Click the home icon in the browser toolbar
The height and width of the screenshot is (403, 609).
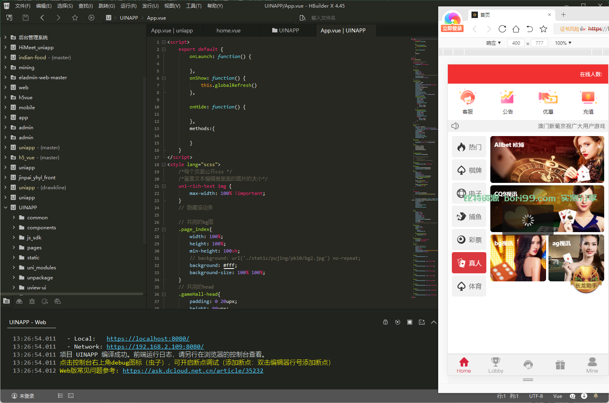pos(516,29)
